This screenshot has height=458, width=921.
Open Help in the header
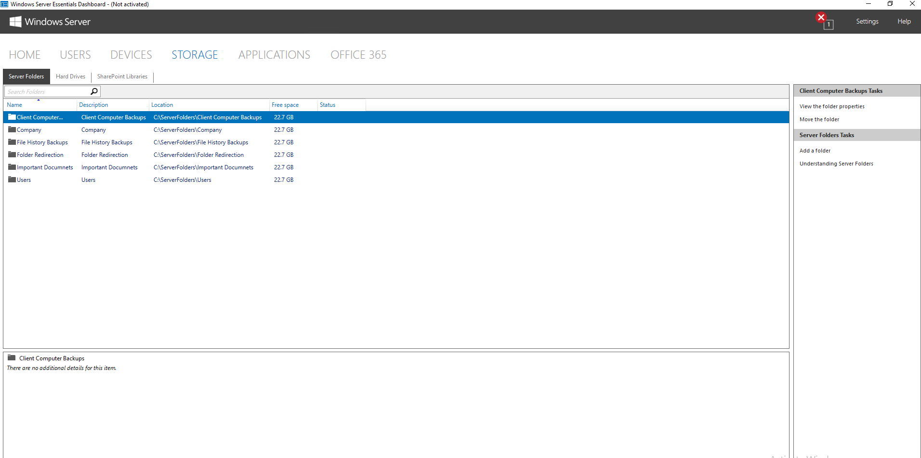(x=904, y=22)
